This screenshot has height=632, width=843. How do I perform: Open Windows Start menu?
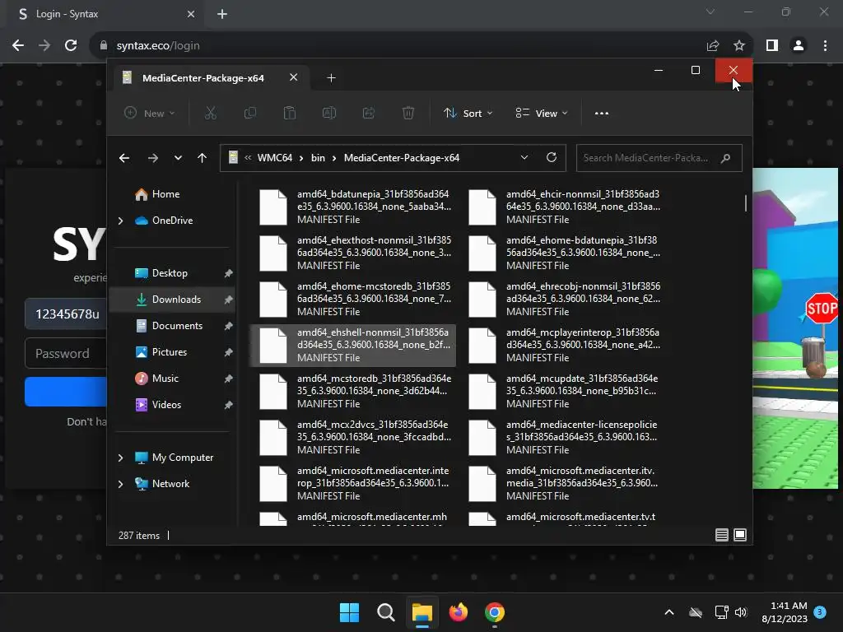[349, 612]
